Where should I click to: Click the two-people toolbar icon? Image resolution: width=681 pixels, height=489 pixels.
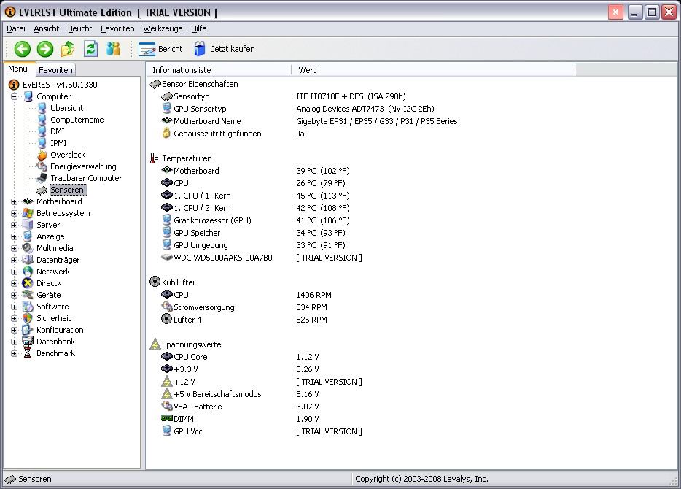tap(113, 49)
